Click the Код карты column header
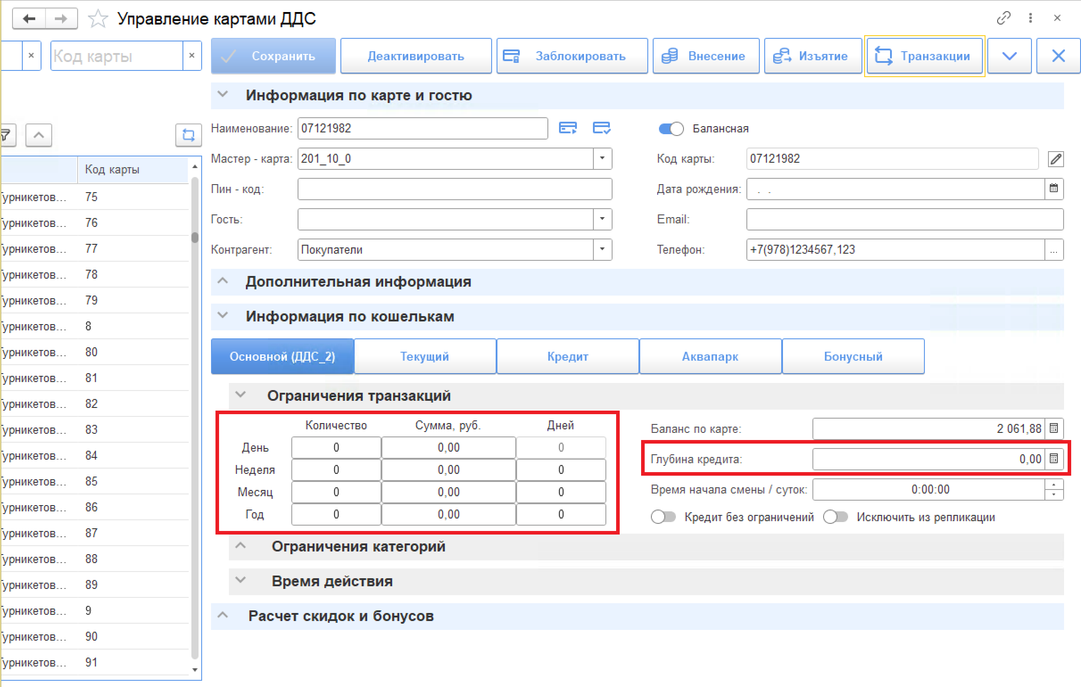Viewport: 1081px width, 687px height. point(133,169)
